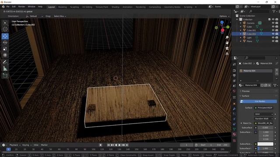This screenshot has height=157, width=280.
Task: Click the outliner filter funnel icon
Action: [274, 11]
